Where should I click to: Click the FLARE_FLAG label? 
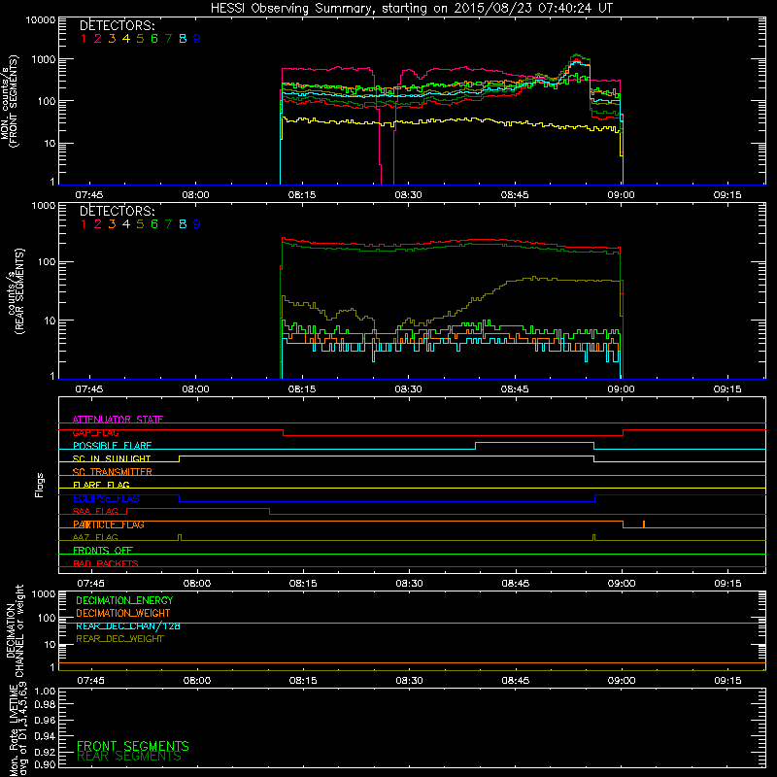click(x=101, y=485)
